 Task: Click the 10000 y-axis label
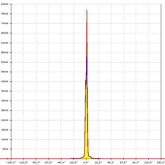click(5, 139)
